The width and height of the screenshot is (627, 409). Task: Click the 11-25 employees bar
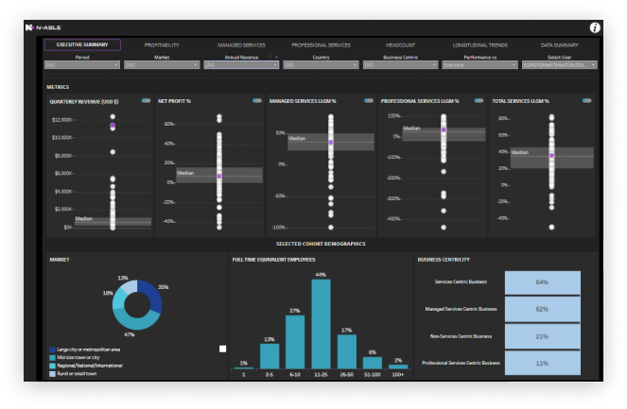tap(321, 324)
